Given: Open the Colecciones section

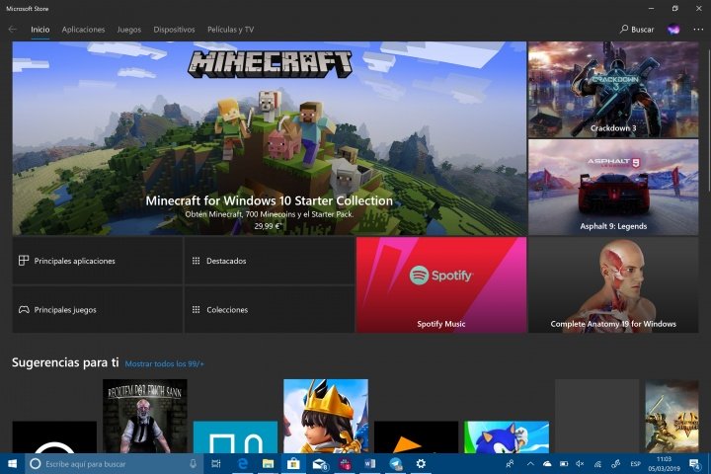Looking at the screenshot, I should (x=269, y=310).
